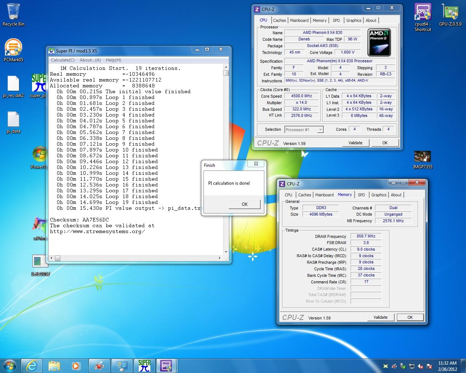466x373 pixels.
Task: Open the PCMark05 desktop shortcut
Action: click(13, 50)
